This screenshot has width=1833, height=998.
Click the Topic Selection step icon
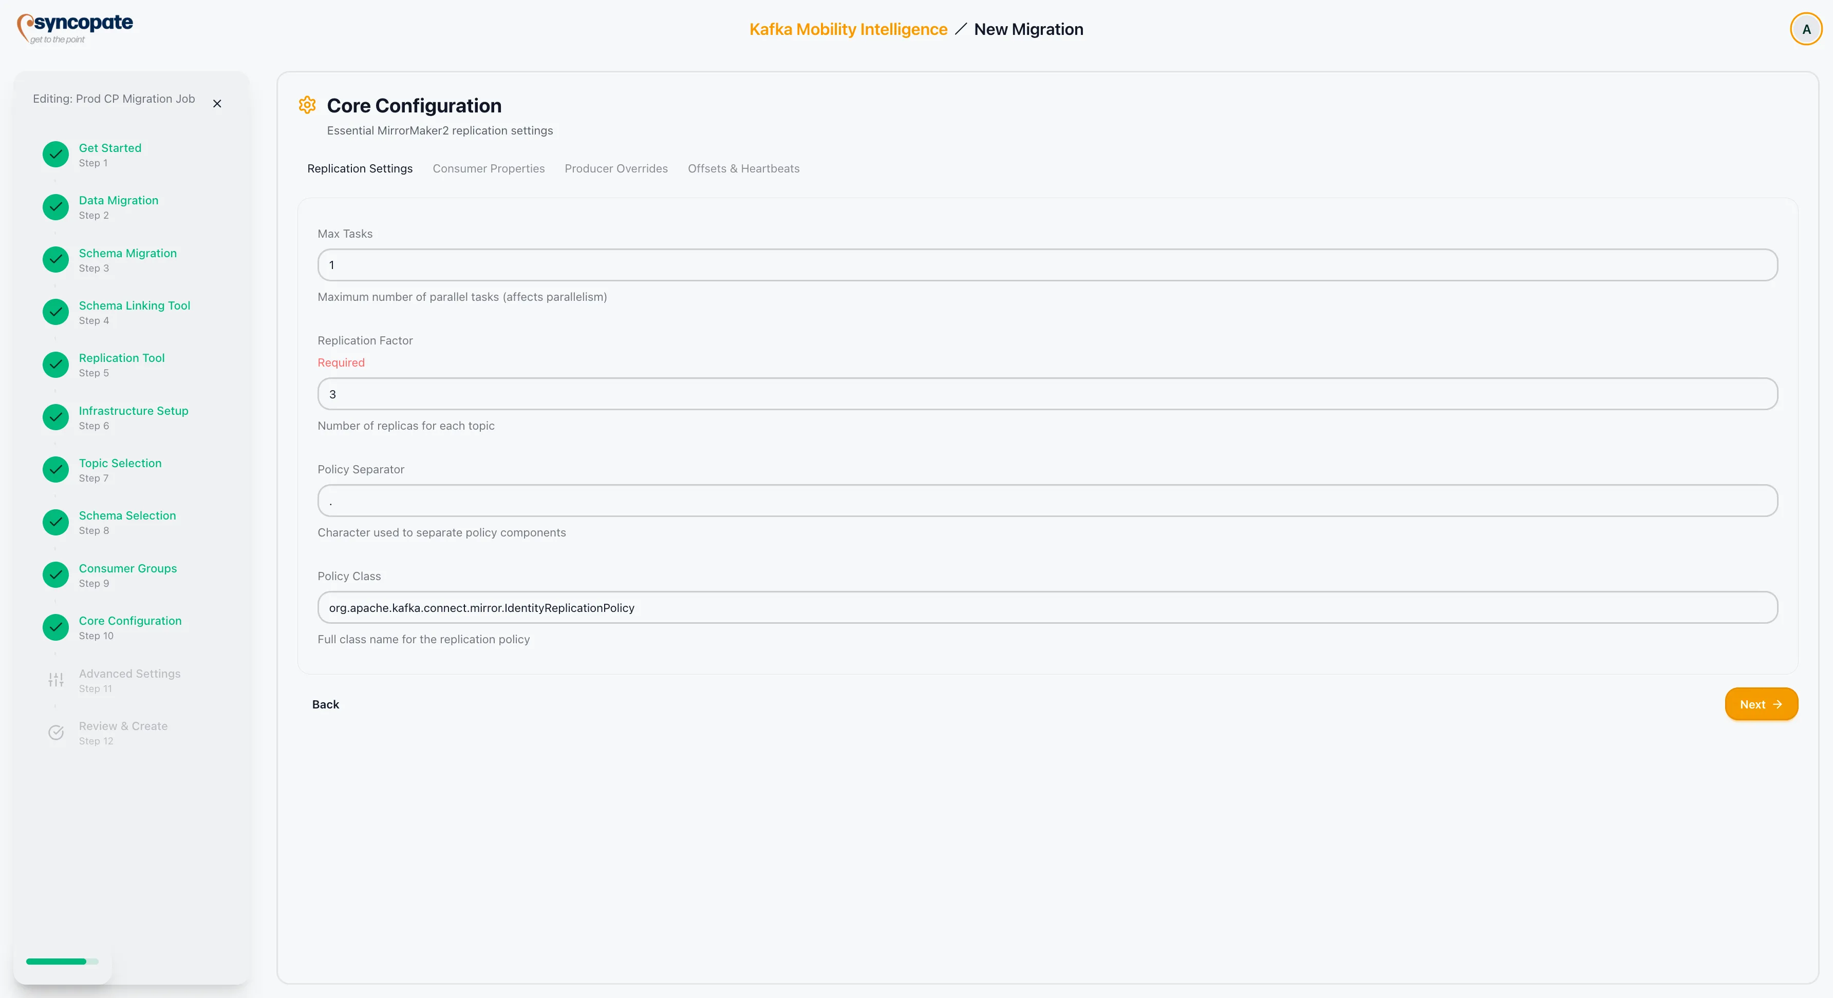coord(55,469)
